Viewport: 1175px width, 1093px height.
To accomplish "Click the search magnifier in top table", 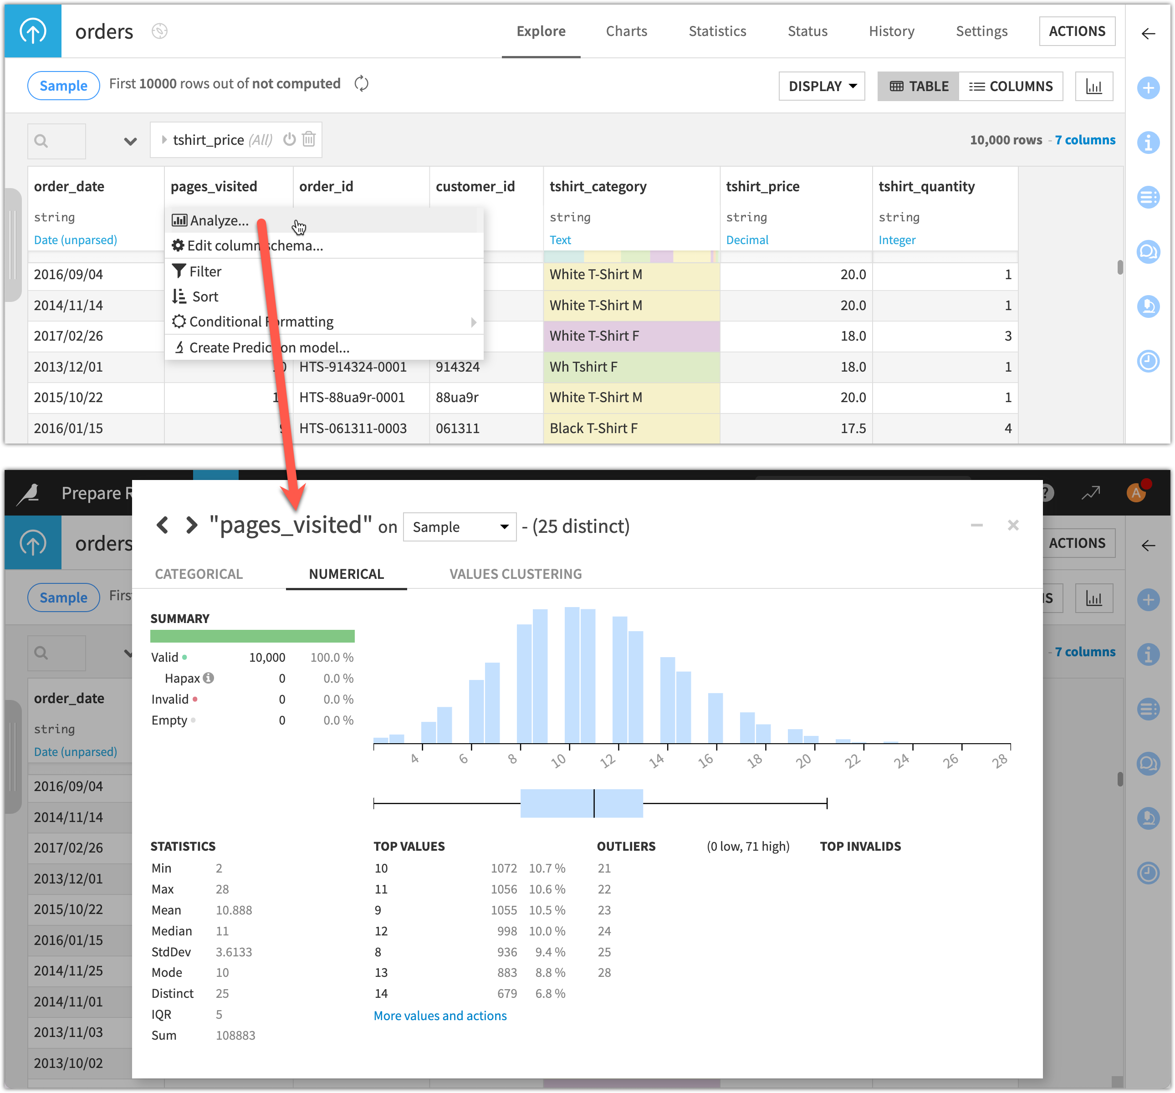I will [41, 141].
